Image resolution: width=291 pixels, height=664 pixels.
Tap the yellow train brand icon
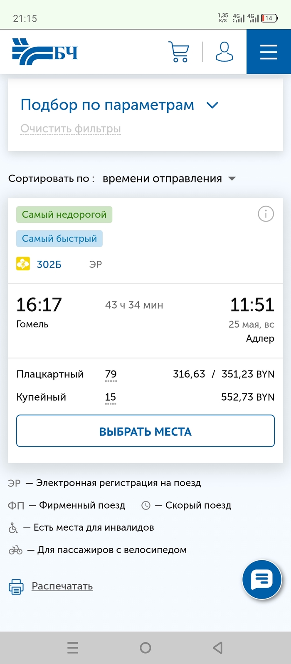tap(23, 264)
